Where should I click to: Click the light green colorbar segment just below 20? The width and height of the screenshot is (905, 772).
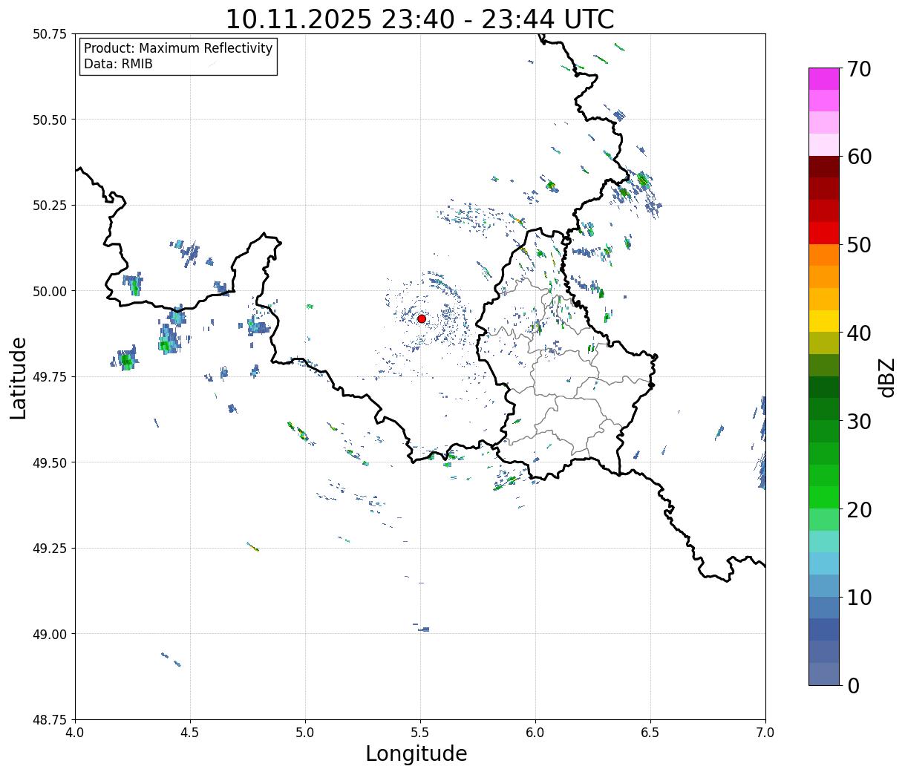[824, 519]
